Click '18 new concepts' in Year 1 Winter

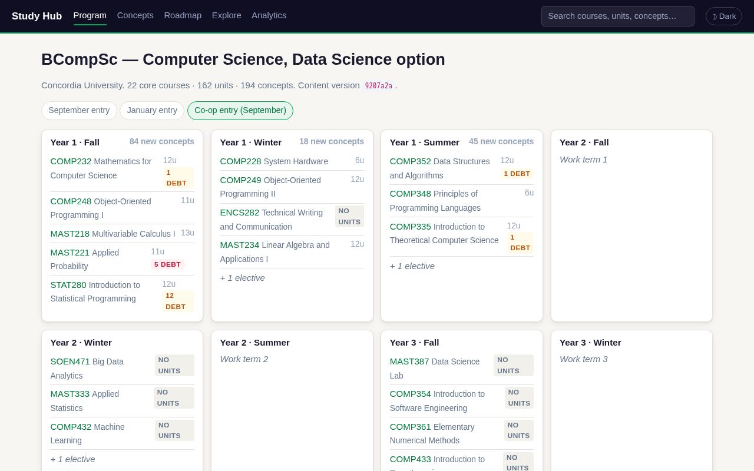(332, 141)
